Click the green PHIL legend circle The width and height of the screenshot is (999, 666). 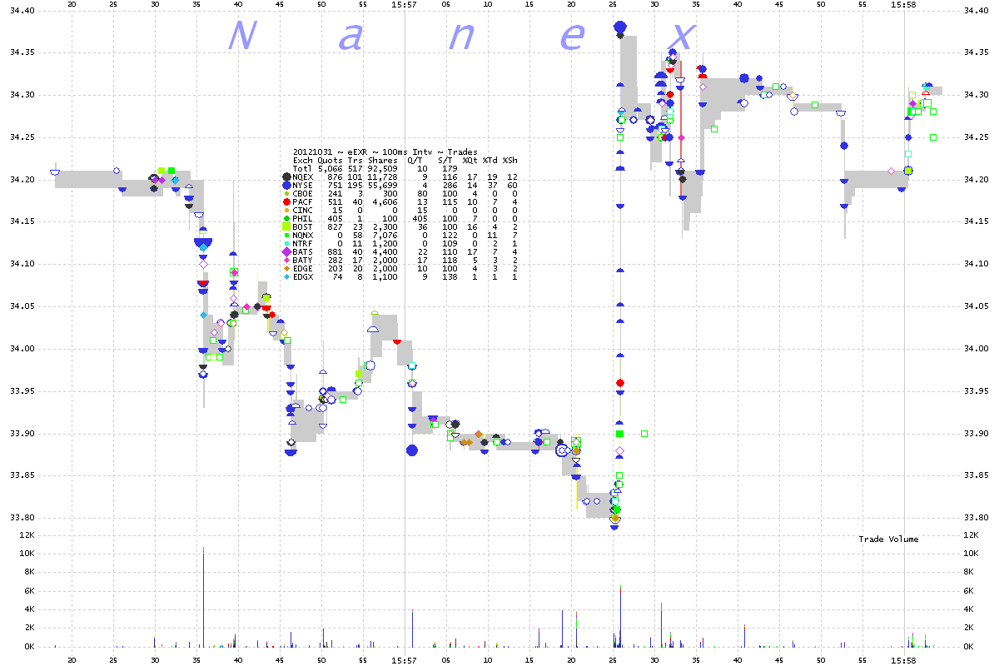click(287, 219)
